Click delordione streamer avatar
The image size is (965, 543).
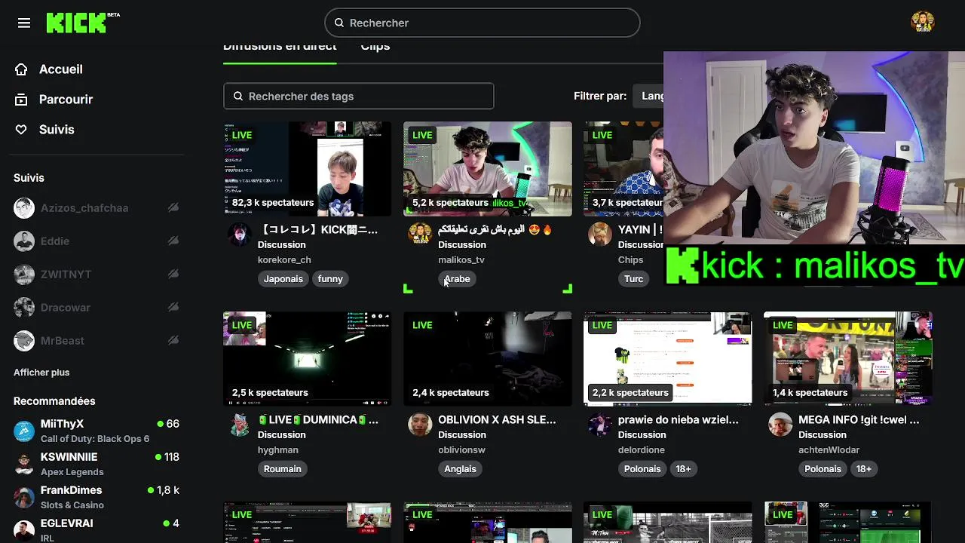[x=600, y=424]
